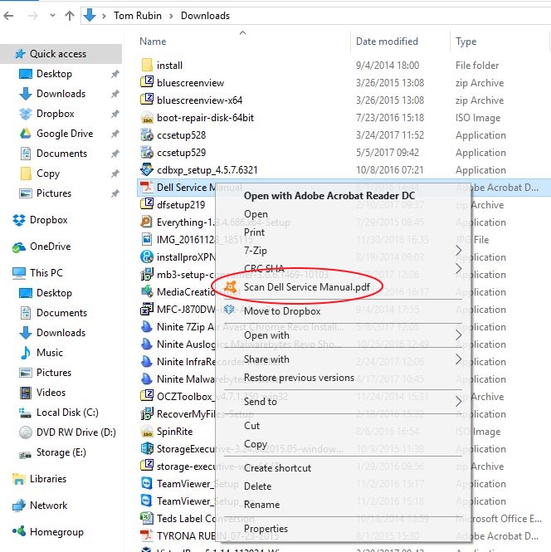Open pinned Pictures under Quick access
Image resolution: width=551 pixels, height=552 pixels.
[53, 193]
